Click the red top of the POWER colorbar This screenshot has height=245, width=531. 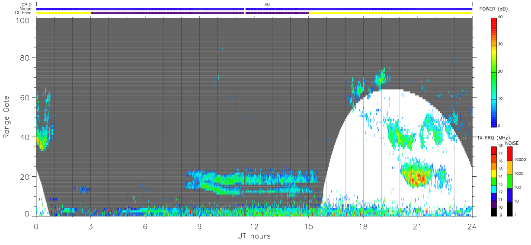pyautogui.click(x=494, y=21)
